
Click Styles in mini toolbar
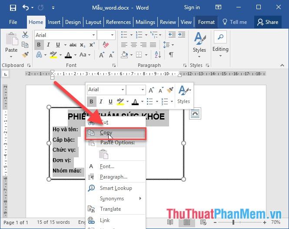pos(183,94)
